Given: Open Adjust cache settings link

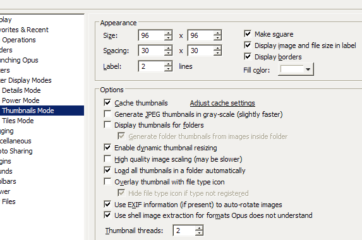Looking at the screenshot, I should coord(222,103).
